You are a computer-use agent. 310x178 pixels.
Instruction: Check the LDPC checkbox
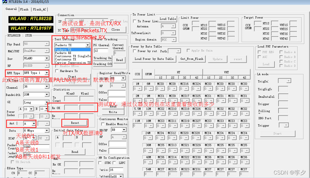click(114, 163)
